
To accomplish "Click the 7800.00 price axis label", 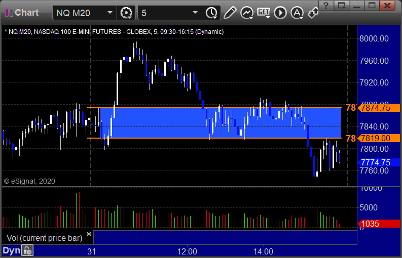I will [374, 149].
